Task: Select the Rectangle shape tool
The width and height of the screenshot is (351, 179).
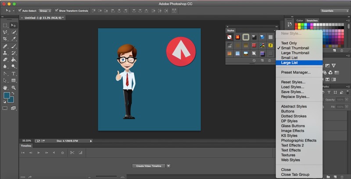Action: 14,81
